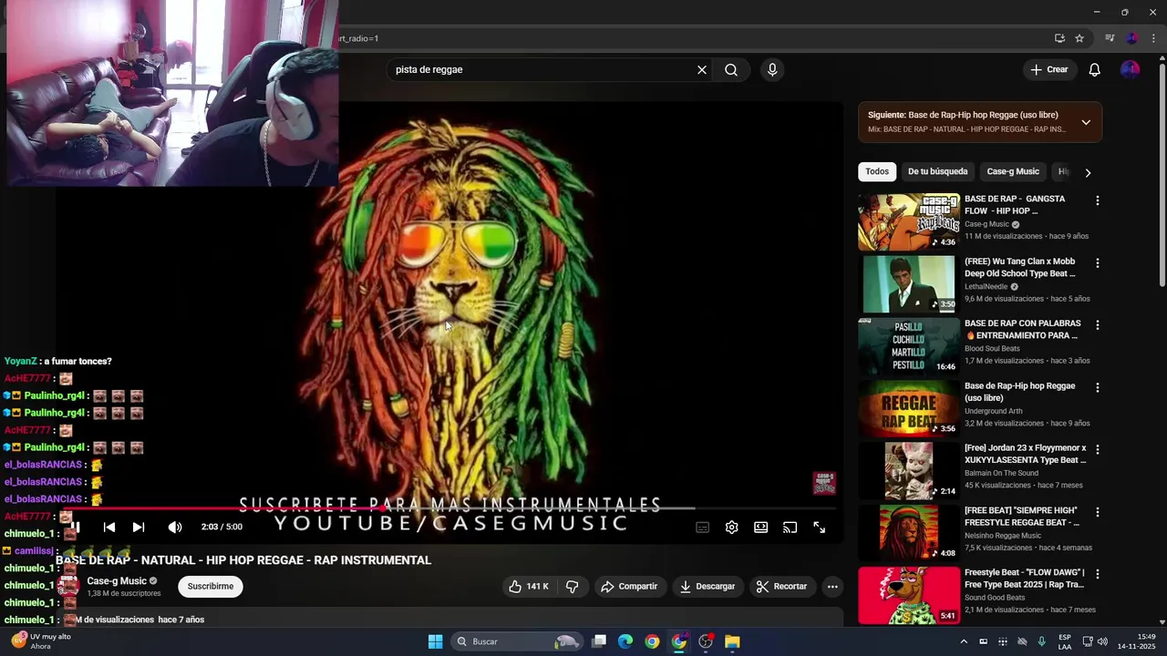Start voice search with microphone icon
The width and height of the screenshot is (1167, 656).
pyautogui.click(x=772, y=70)
